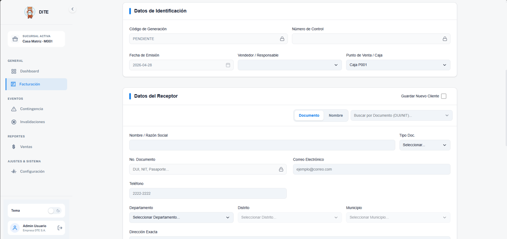507x239 pixels.
Task: Open the Seleccionar Departamento dropdown
Action: pos(181,217)
